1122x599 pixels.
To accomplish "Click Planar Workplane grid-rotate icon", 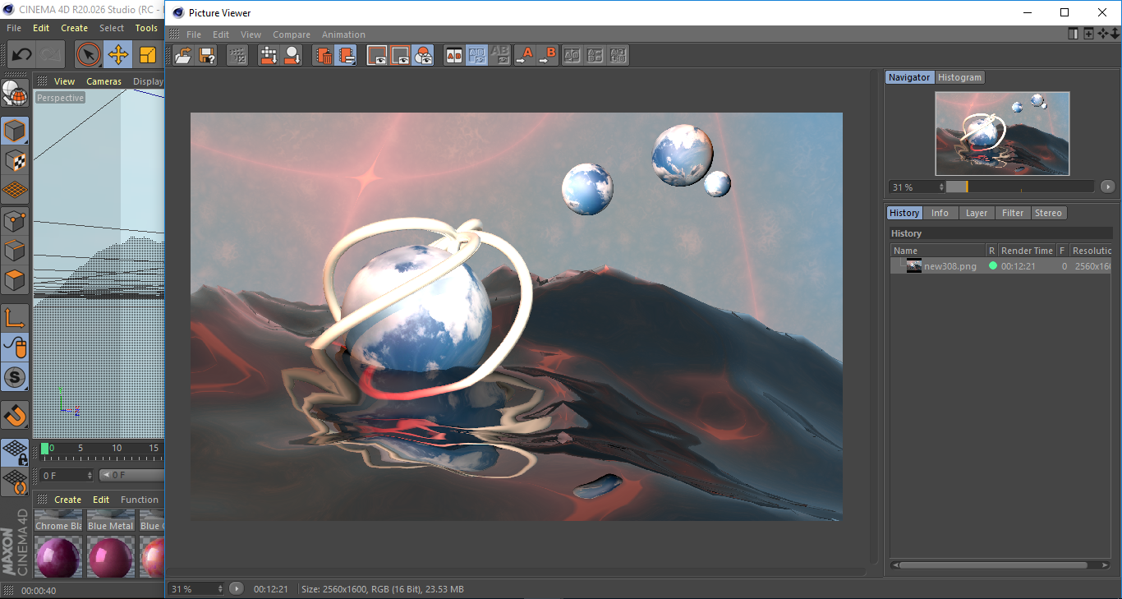I will coord(15,482).
